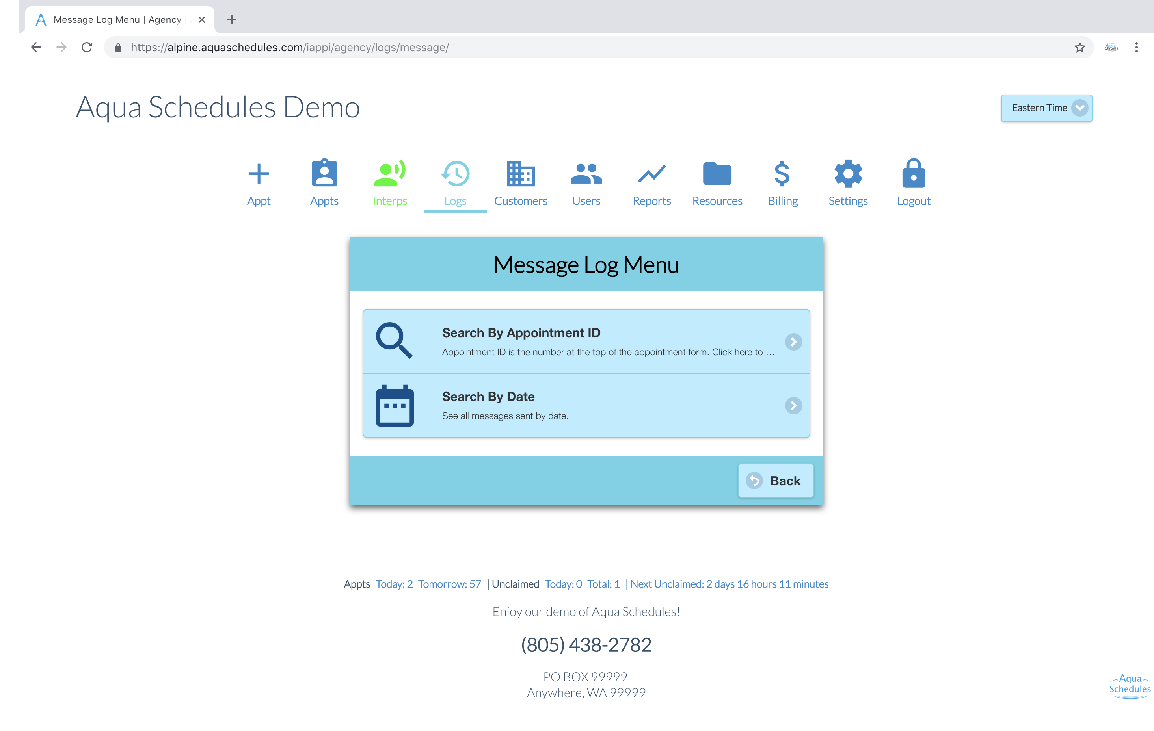1154x731 pixels.
Task: Open the Customers building icon
Action: coord(521,174)
